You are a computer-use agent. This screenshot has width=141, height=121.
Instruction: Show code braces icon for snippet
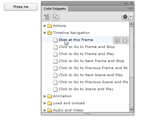click(125, 40)
